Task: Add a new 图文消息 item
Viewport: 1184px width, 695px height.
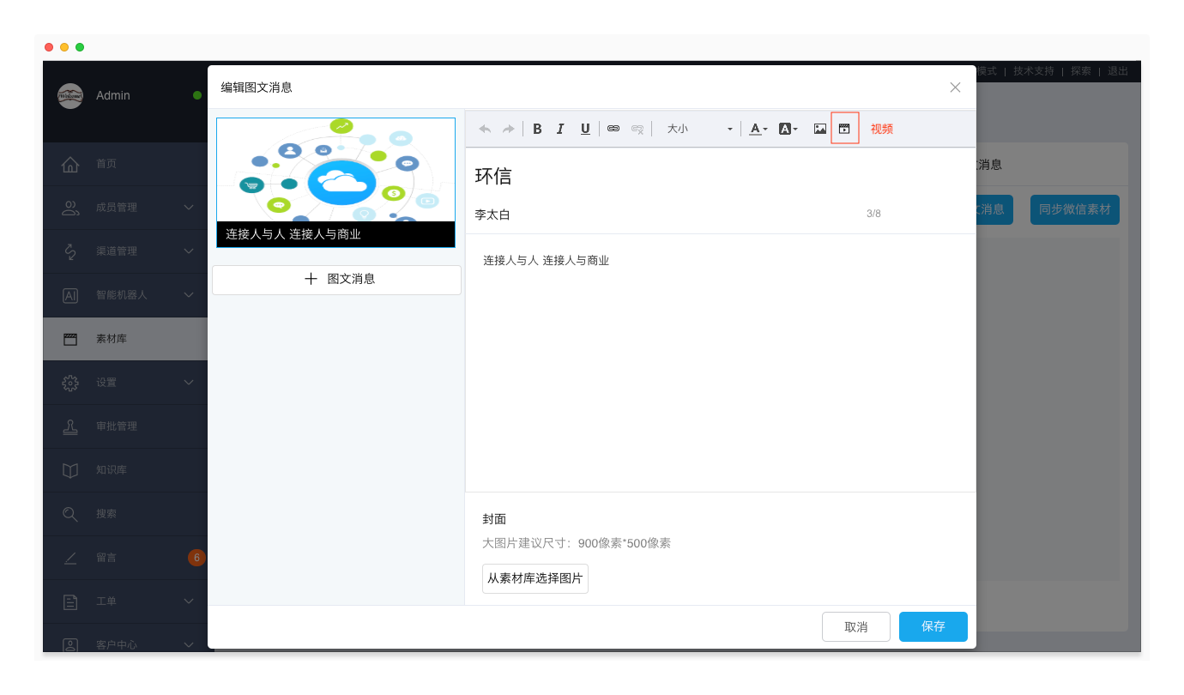Action: 336,280
